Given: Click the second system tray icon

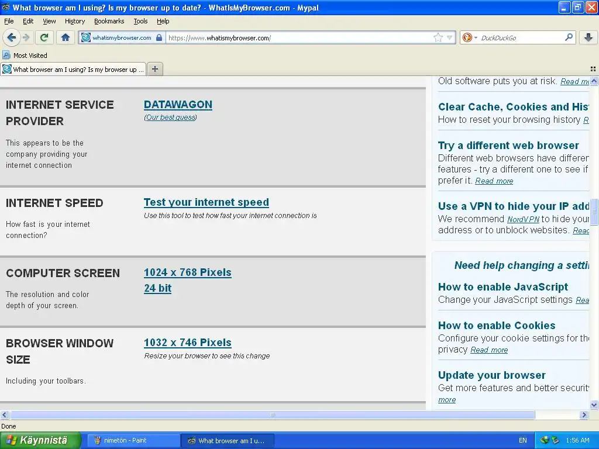Looking at the screenshot, I should pyautogui.click(x=555, y=440).
